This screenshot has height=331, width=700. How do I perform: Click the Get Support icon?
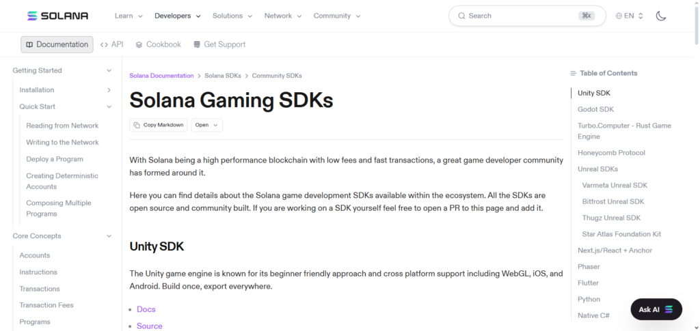(x=197, y=44)
